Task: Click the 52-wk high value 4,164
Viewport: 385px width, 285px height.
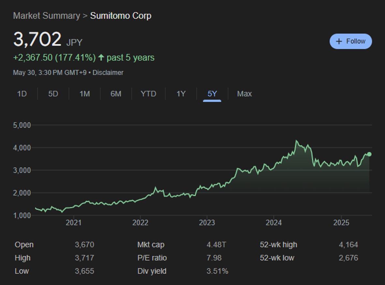Action: (348, 245)
